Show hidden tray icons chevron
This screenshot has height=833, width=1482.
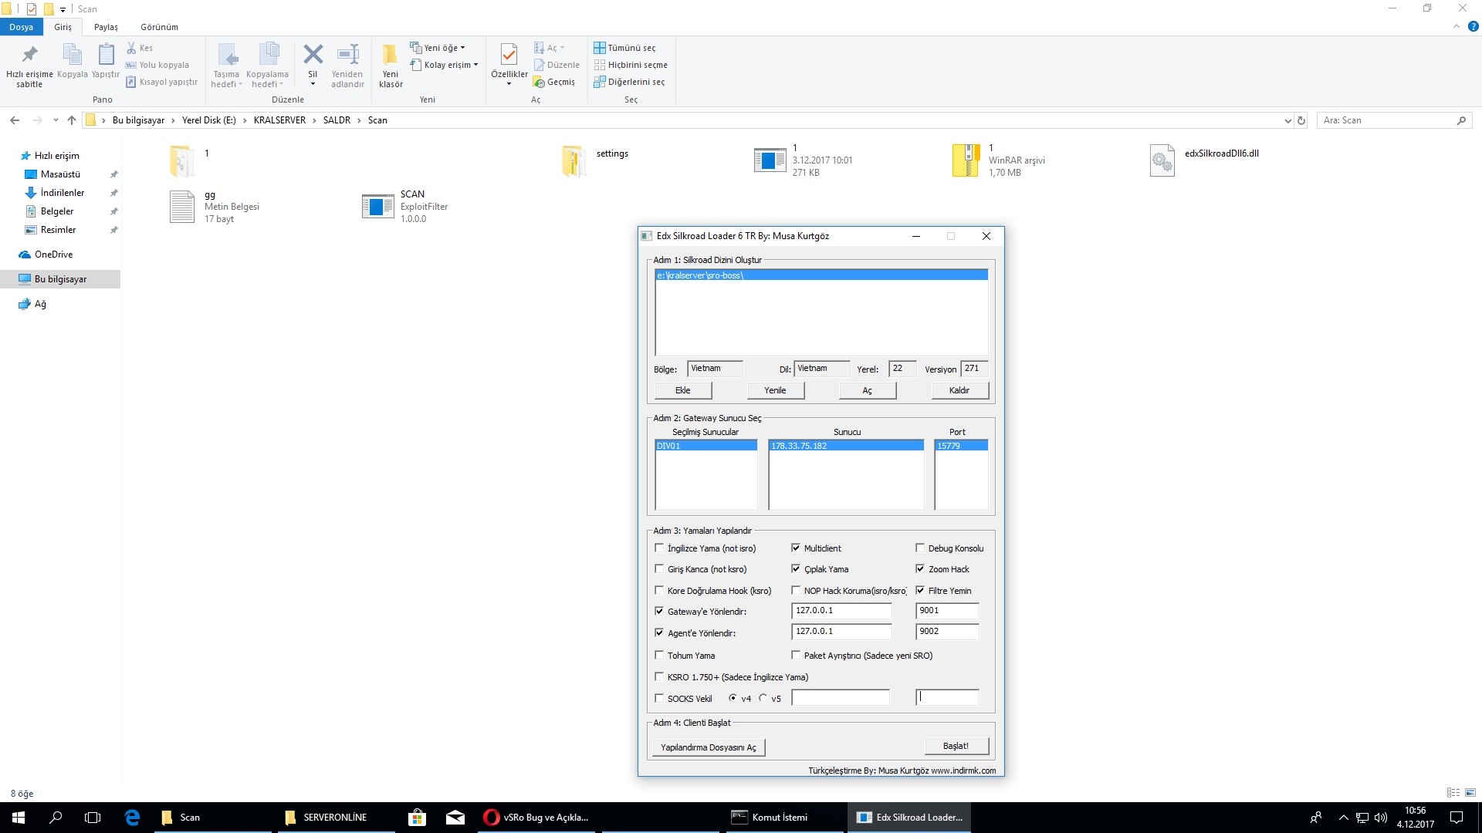[x=1343, y=818]
